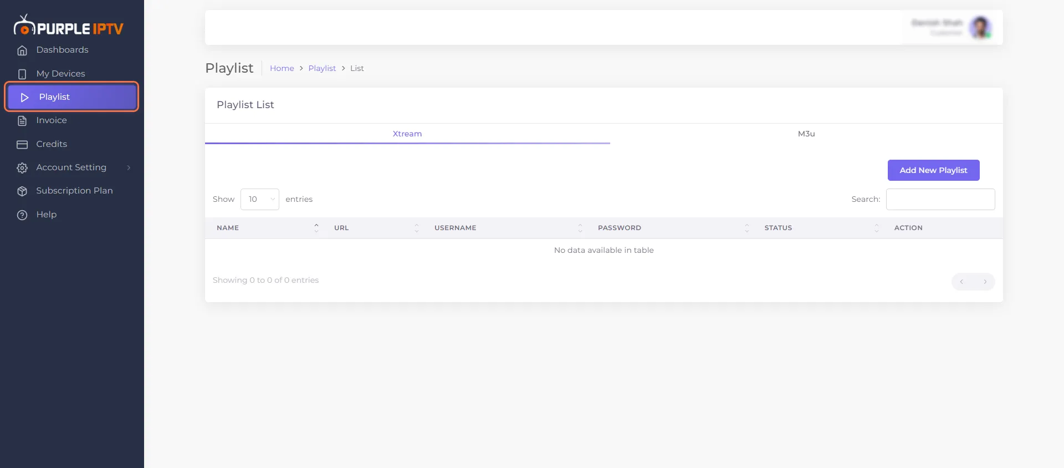This screenshot has width=1064, height=468.
Task: Expand the Account Setting submenu chevron
Action: tap(129, 167)
